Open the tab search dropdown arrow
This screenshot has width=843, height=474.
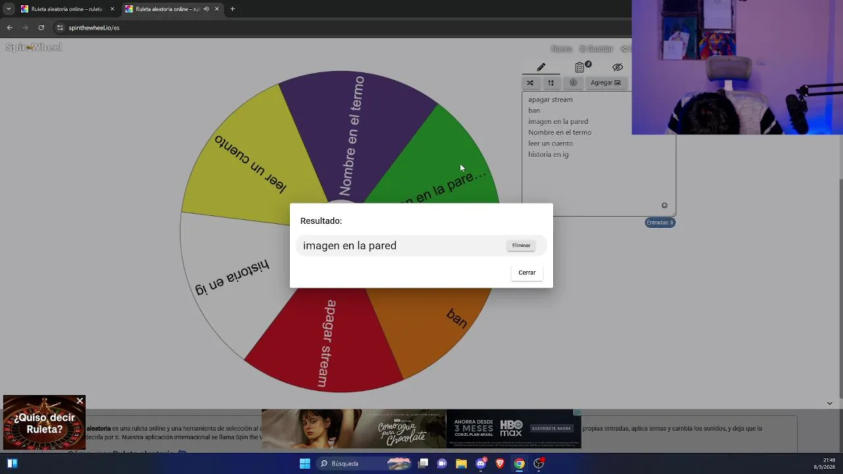click(x=9, y=9)
